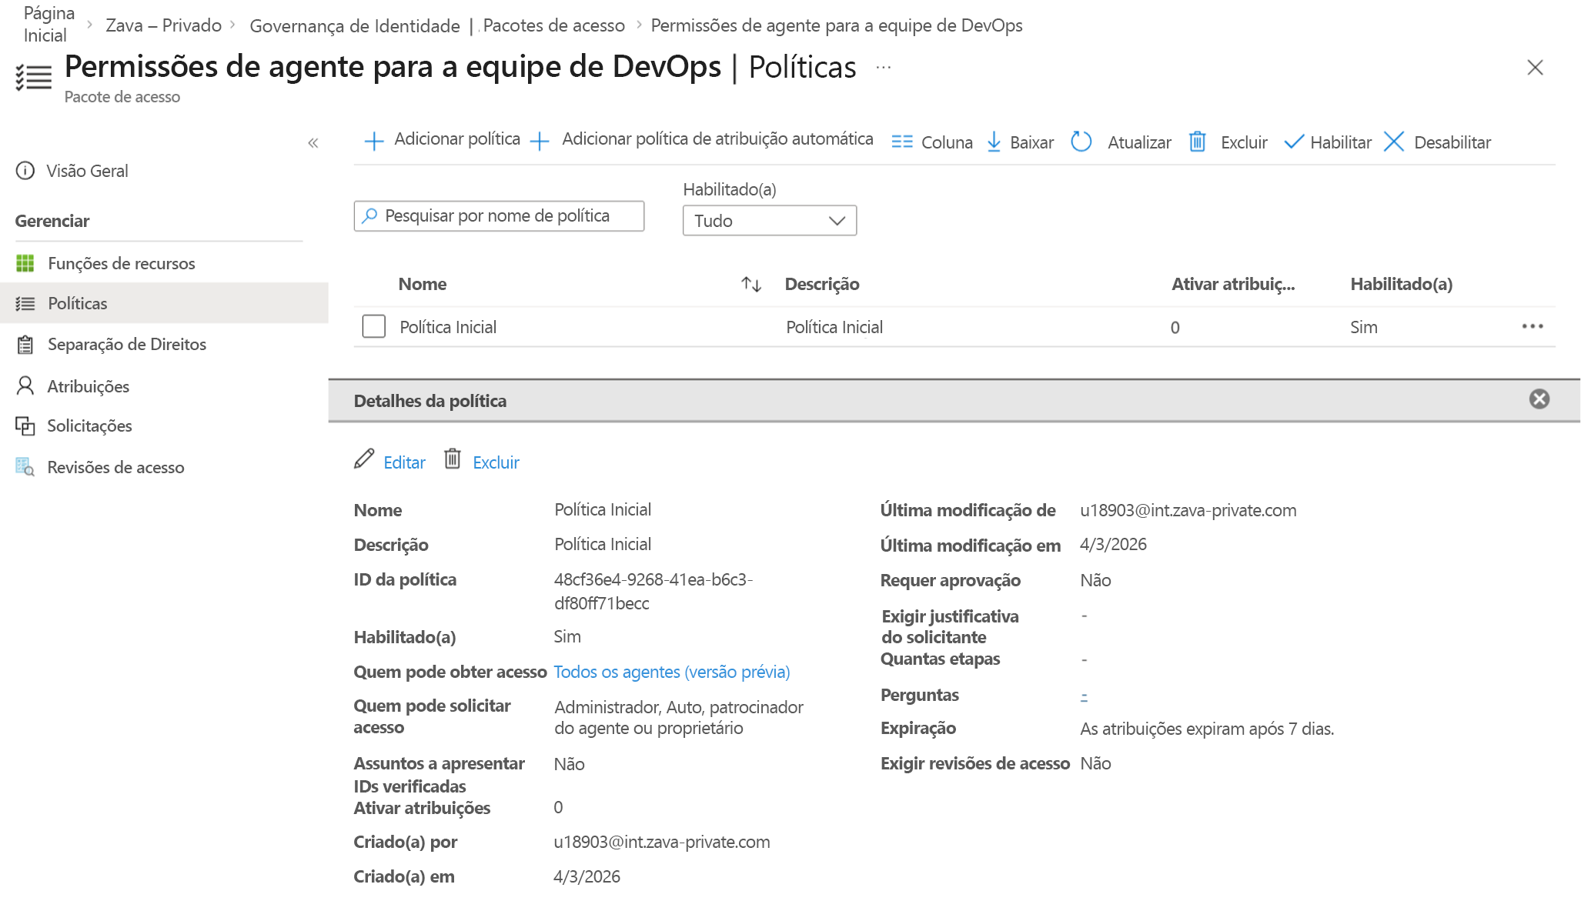
Task: Click the access package list icon by title
Action: 34,77
